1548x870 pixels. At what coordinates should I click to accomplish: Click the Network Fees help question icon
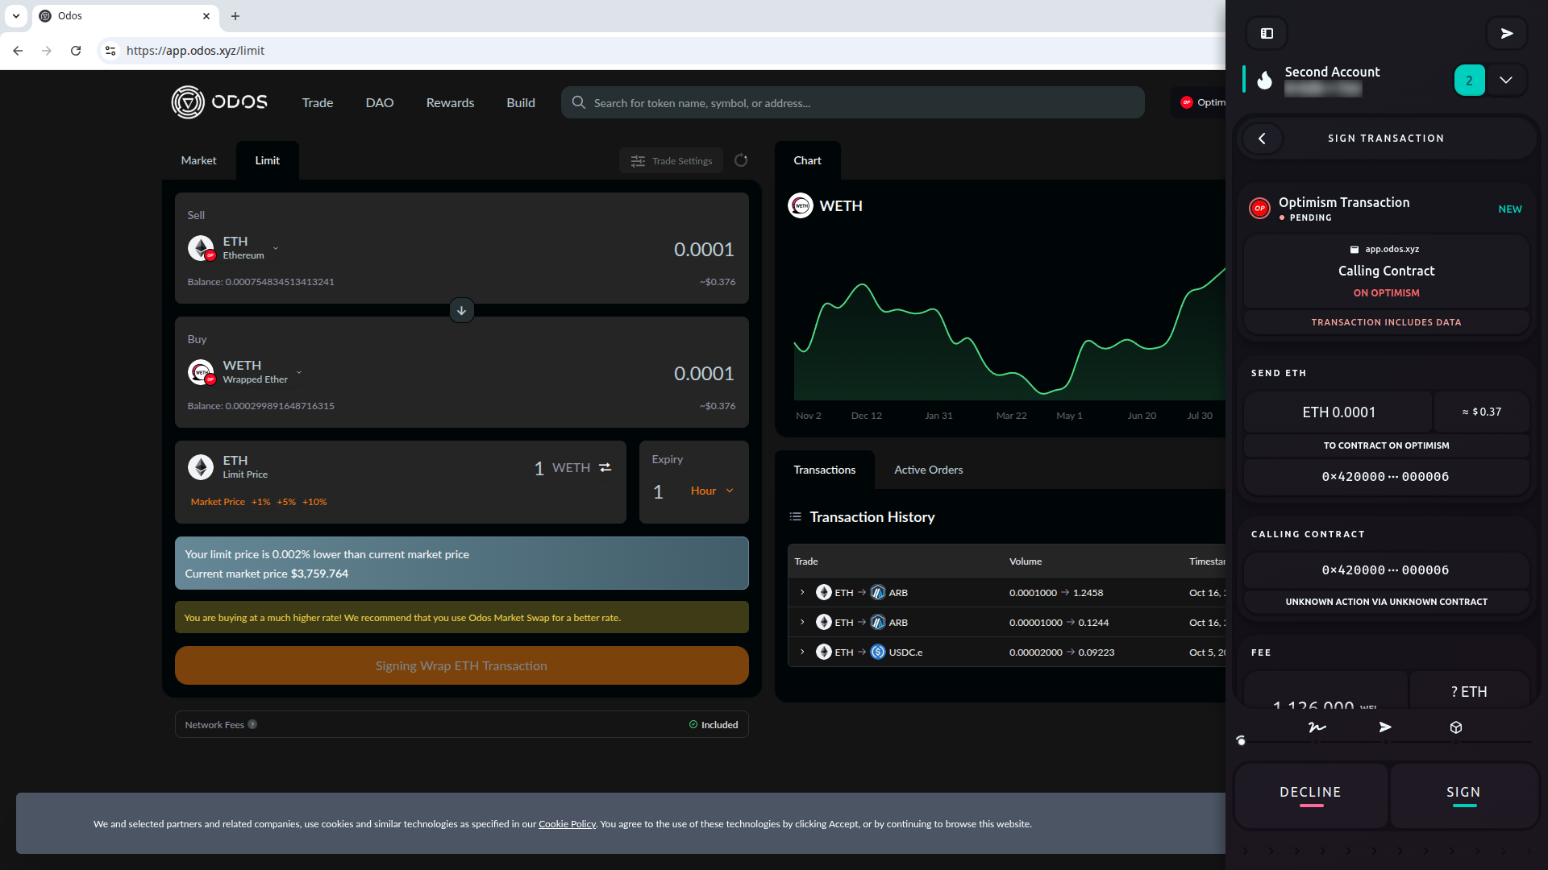tap(252, 724)
